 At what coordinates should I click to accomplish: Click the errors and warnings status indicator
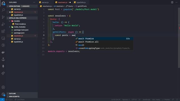click(9, 100)
